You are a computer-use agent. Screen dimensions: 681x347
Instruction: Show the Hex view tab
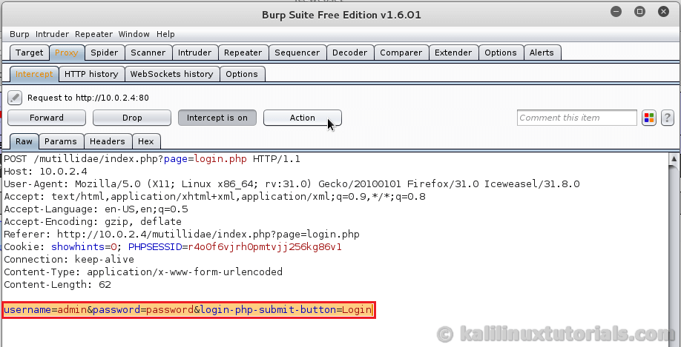pos(145,141)
